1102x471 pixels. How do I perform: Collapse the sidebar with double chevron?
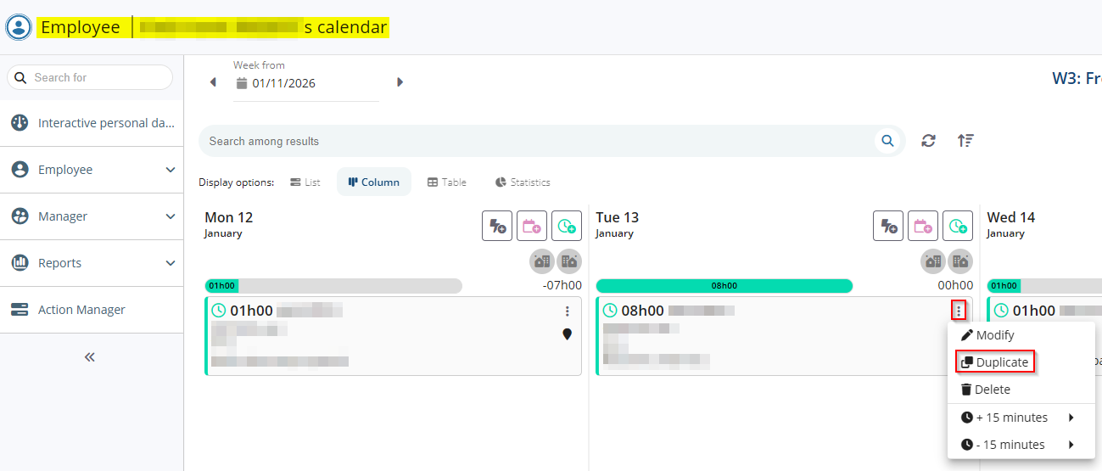pyautogui.click(x=90, y=357)
